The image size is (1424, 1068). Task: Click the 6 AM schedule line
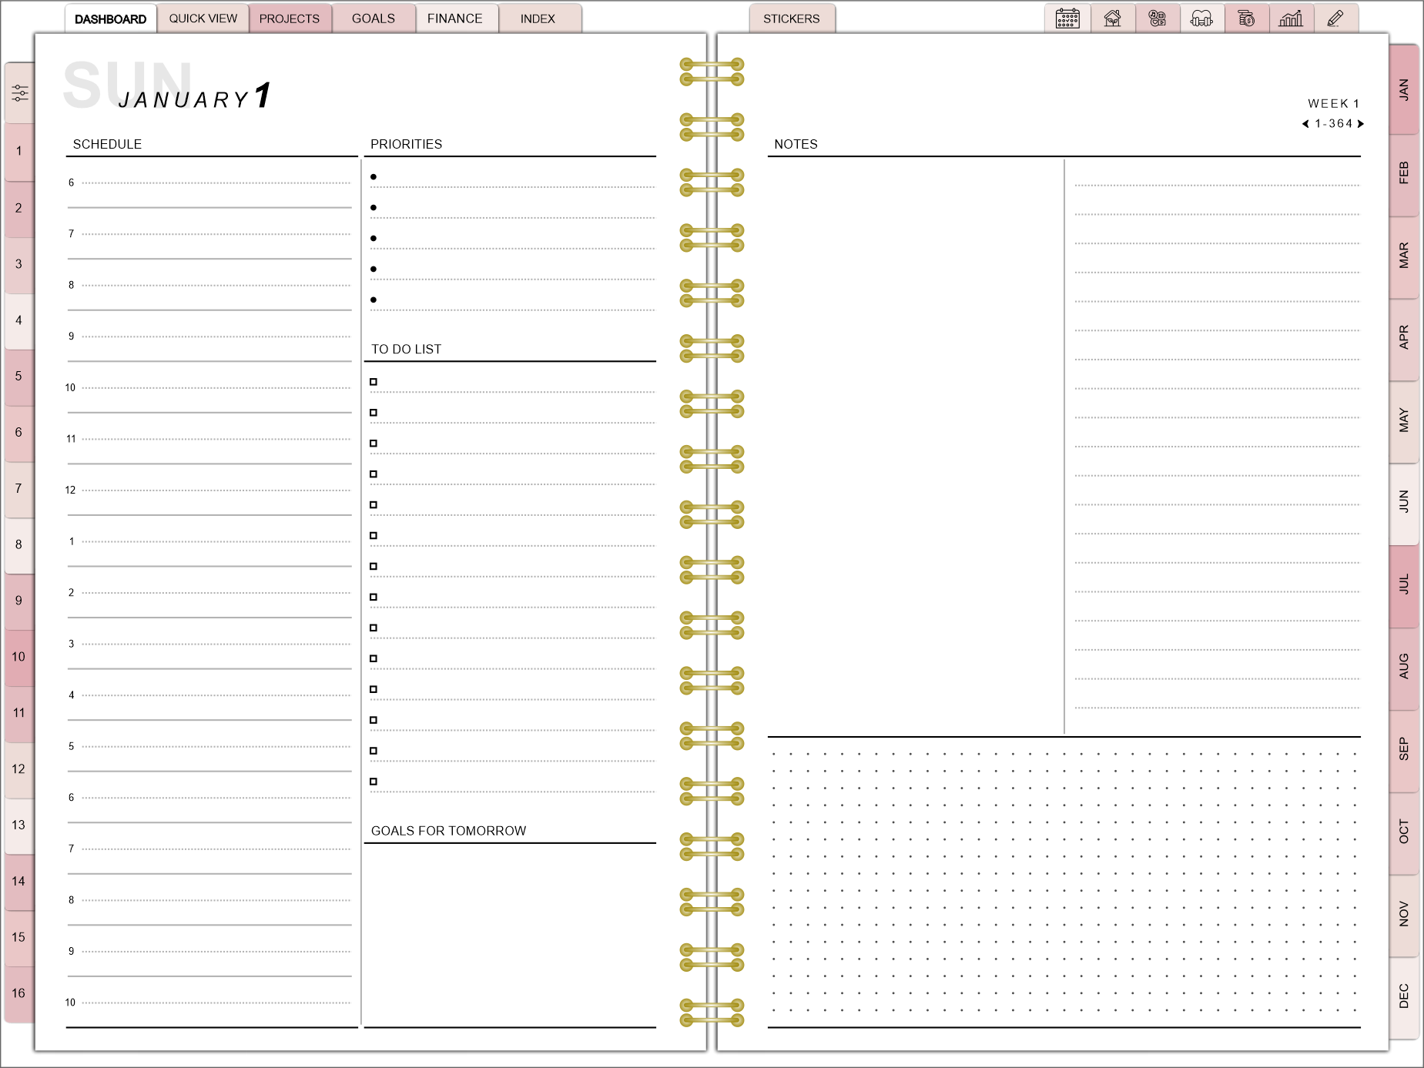(216, 183)
